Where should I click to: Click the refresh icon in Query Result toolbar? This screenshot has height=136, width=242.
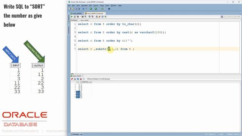click(x=78, y=79)
